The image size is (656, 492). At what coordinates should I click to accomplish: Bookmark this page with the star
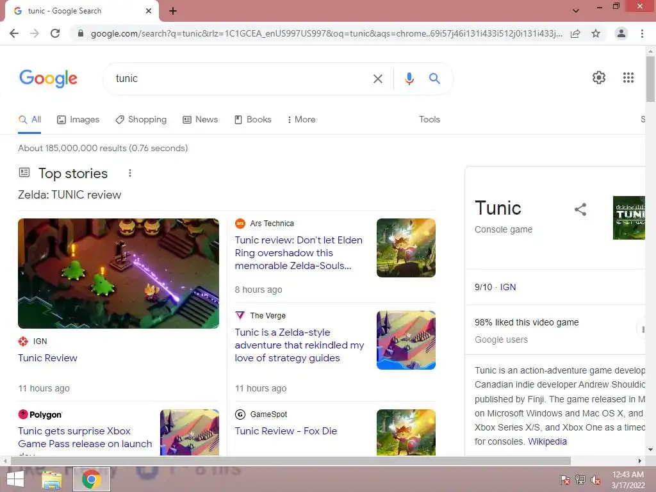point(596,33)
